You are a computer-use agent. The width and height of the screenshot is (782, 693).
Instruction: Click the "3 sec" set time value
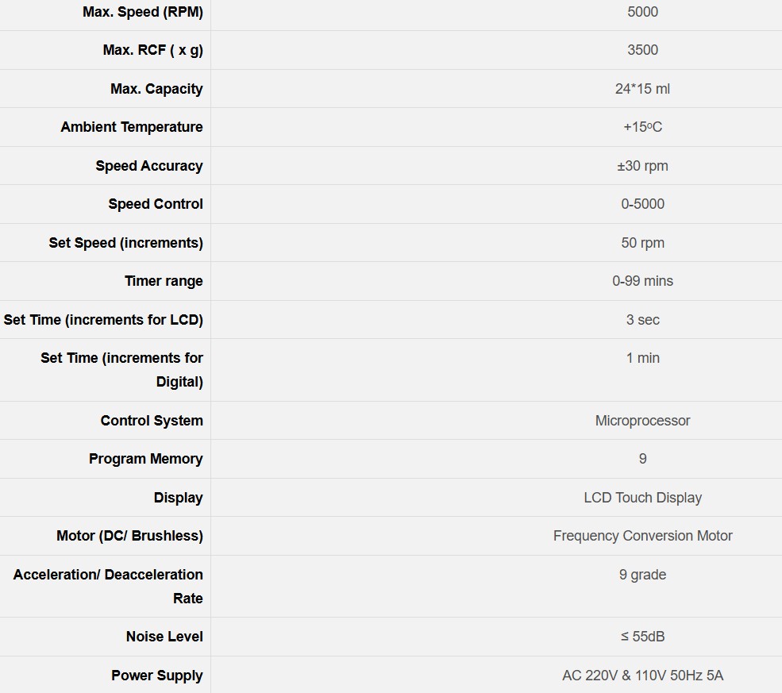642,320
